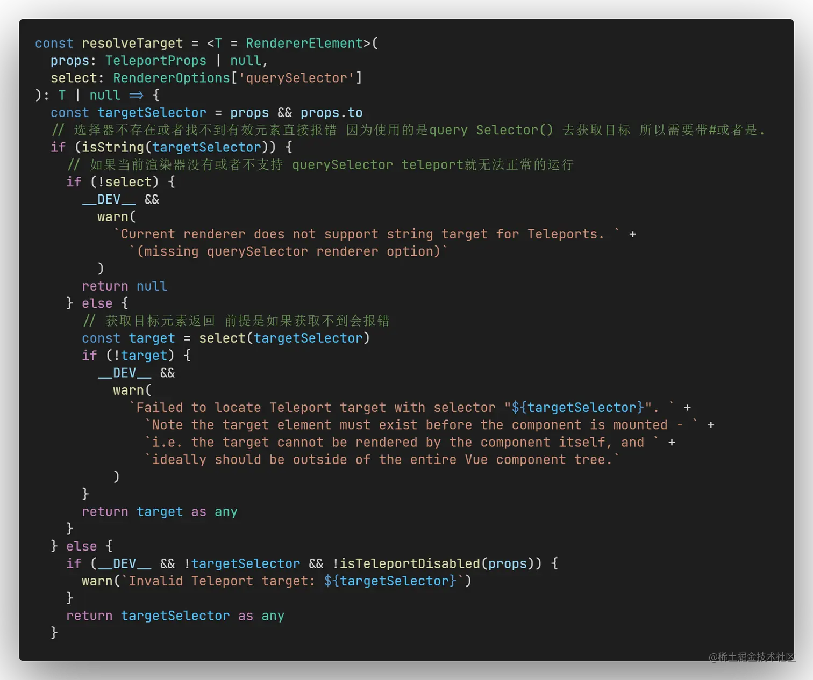Click the RendererOptions token on line three

170,77
